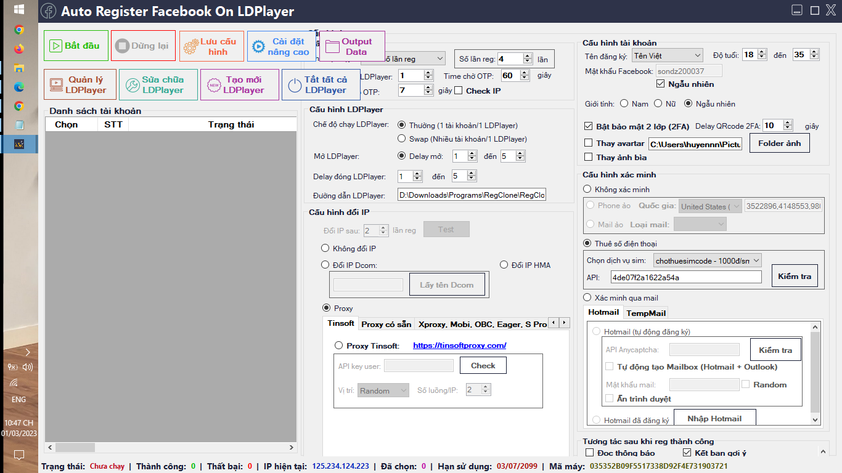The height and width of the screenshot is (473, 842).
Task: Enable the Check IP checkbox
Action: click(x=459, y=91)
